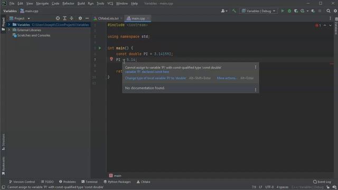338x190 pixels.
Task: Open the Problems tool window
Action: [67, 182]
